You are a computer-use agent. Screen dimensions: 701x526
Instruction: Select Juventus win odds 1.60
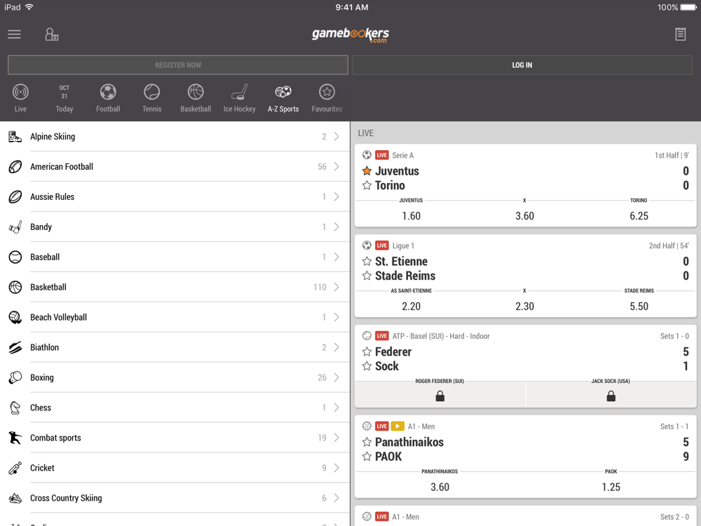point(411,216)
